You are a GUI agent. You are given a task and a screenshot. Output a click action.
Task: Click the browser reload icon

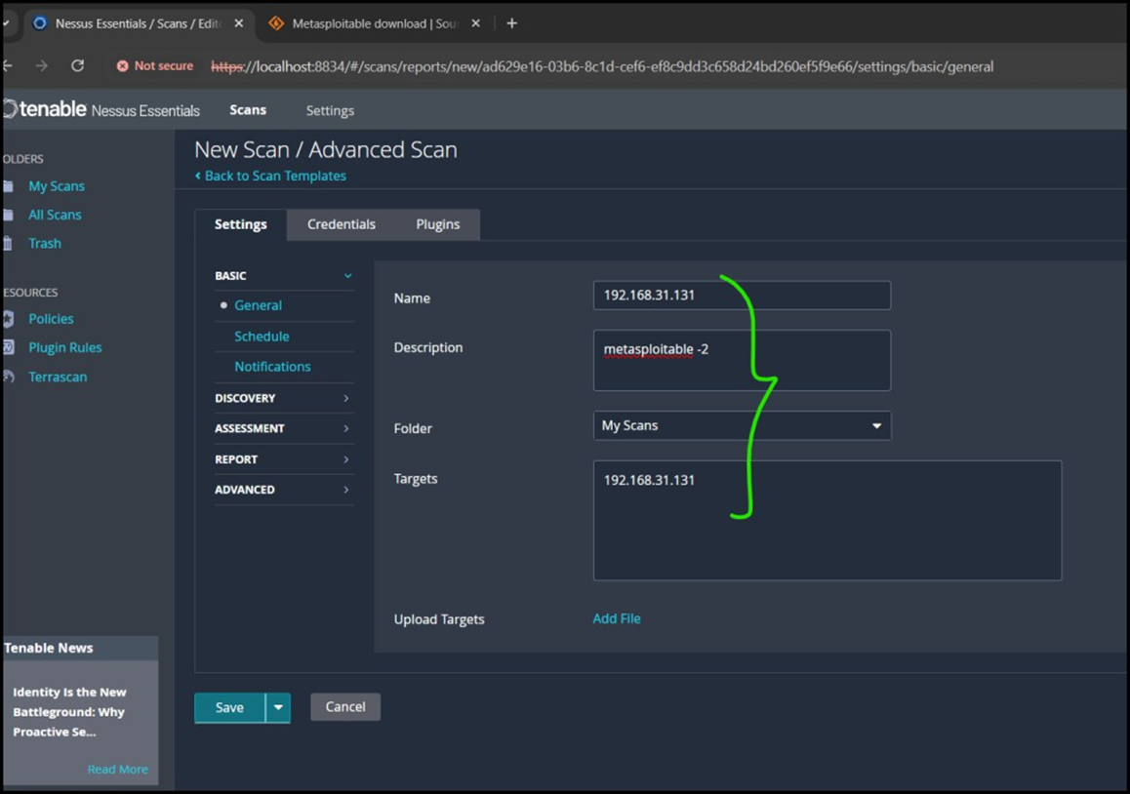point(77,65)
